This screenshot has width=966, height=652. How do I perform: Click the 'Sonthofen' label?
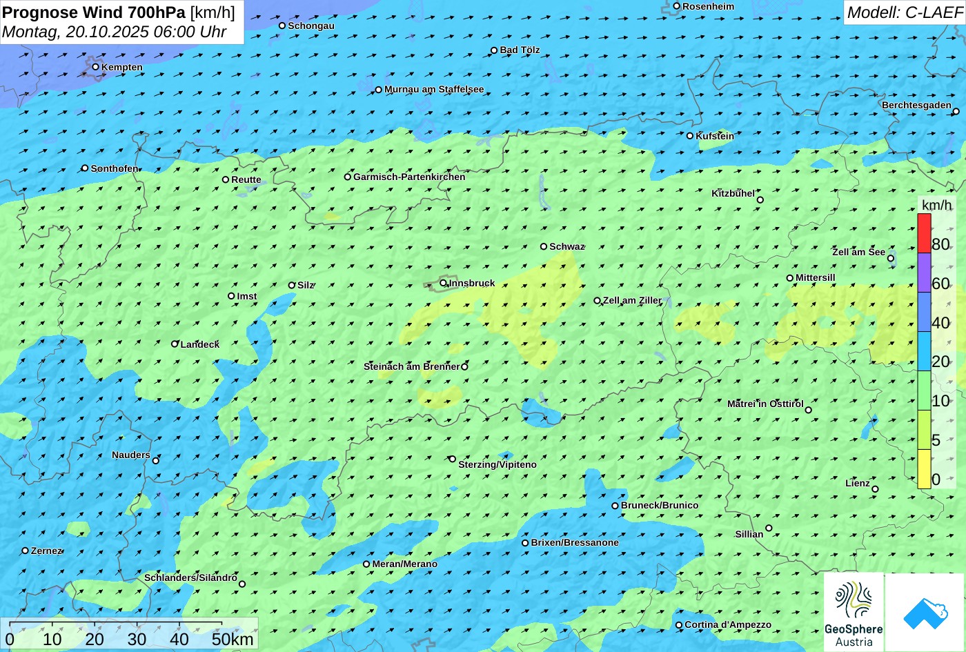(x=115, y=168)
